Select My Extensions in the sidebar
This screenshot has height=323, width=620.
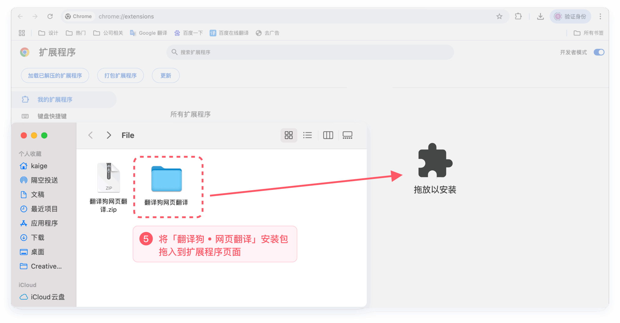click(x=55, y=100)
